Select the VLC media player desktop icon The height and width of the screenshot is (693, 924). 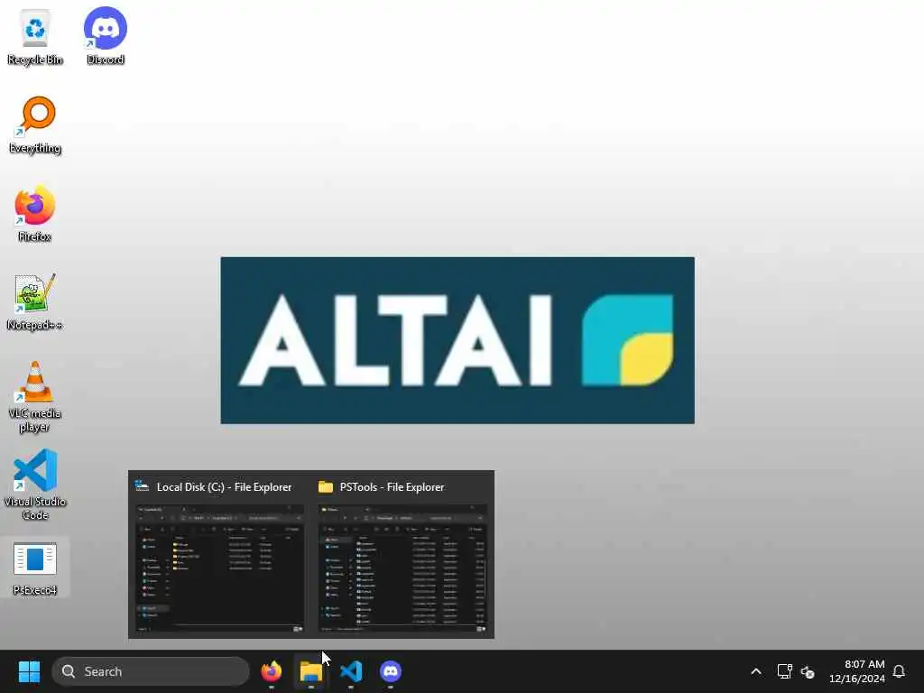tap(35, 397)
